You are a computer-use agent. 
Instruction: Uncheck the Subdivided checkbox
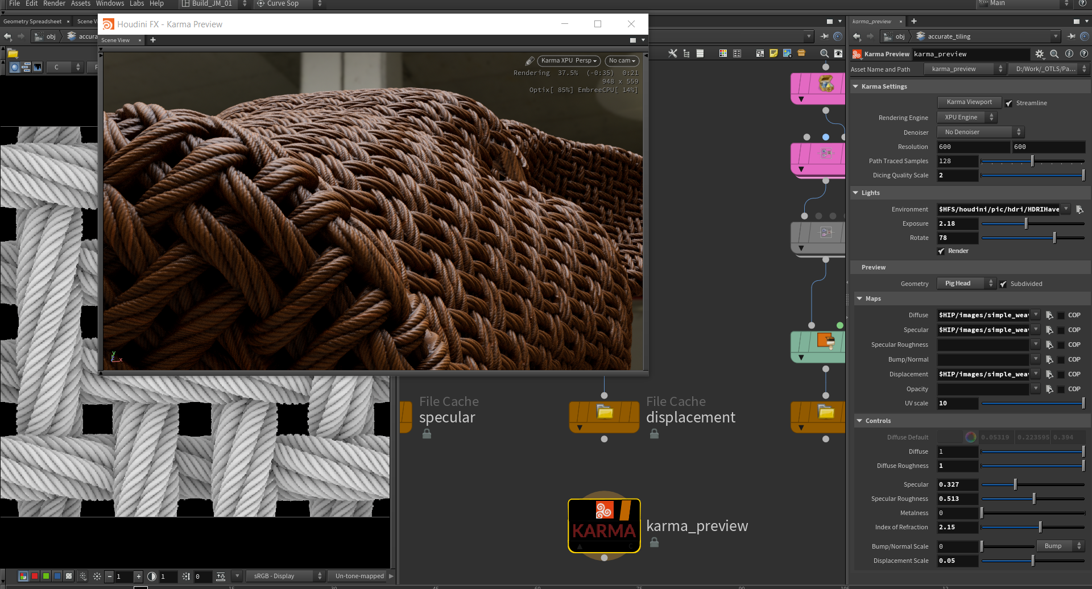(x=1003, y=284)
